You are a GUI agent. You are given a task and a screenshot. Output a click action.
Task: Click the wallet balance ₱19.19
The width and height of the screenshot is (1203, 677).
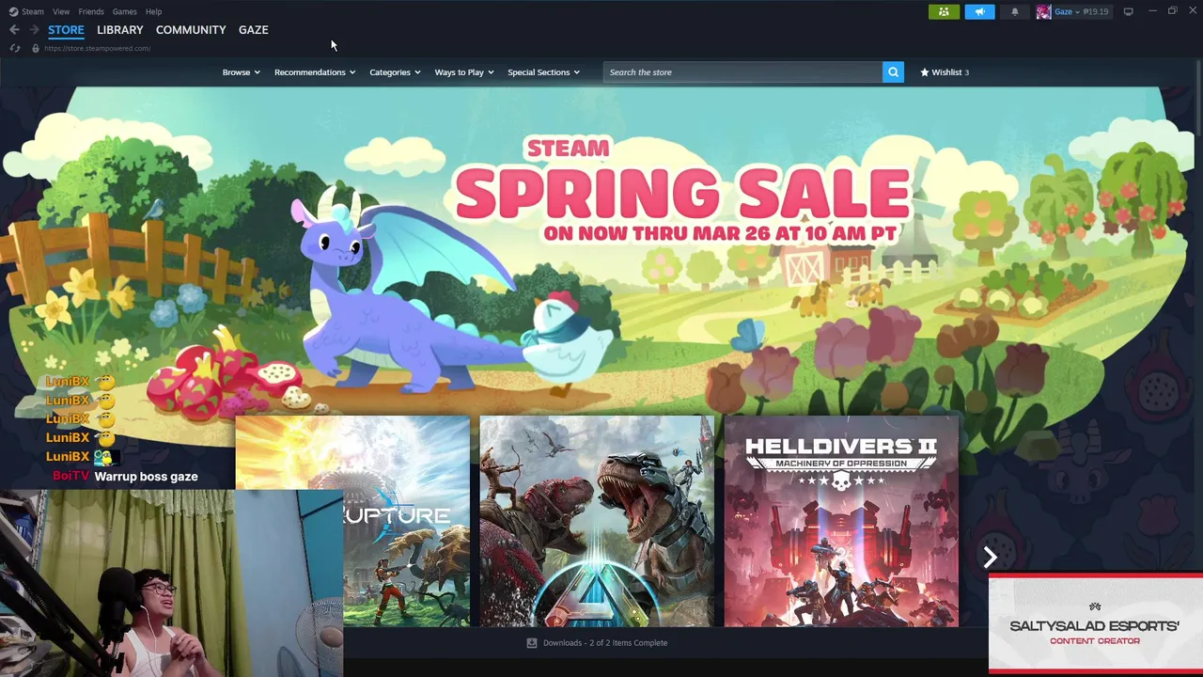point(1096,12)
